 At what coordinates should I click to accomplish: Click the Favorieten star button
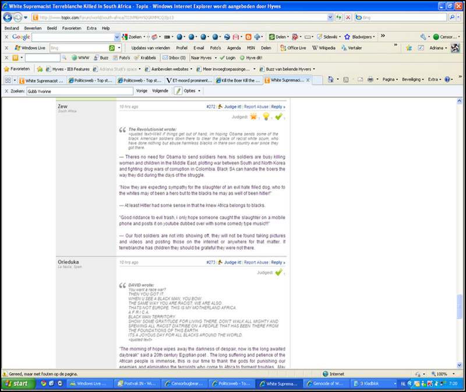click(x=17, y=69)
